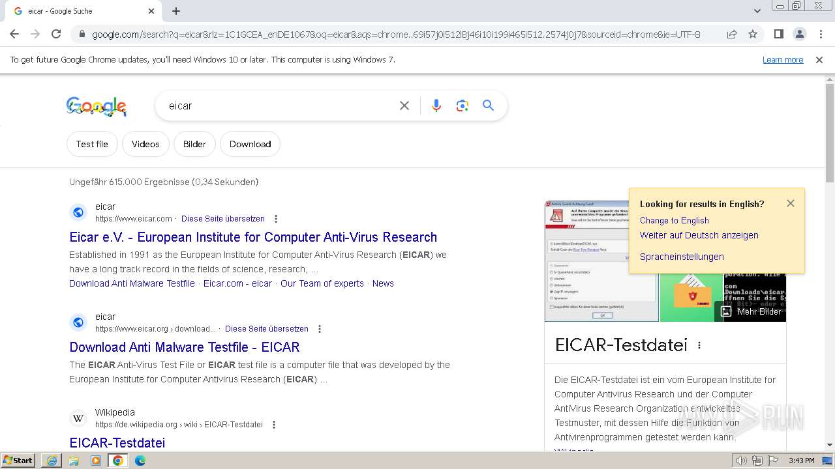Open more options for eicar.org result
835x469 pixels.
[x=320, y=329]
